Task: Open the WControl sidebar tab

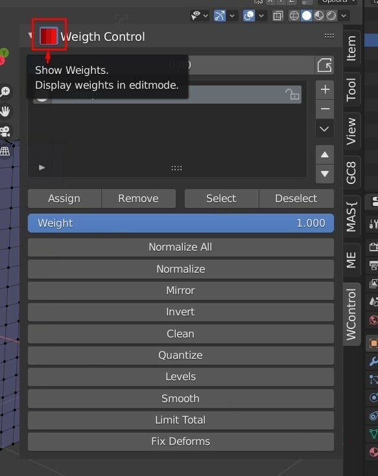Action: click(351, 314)
